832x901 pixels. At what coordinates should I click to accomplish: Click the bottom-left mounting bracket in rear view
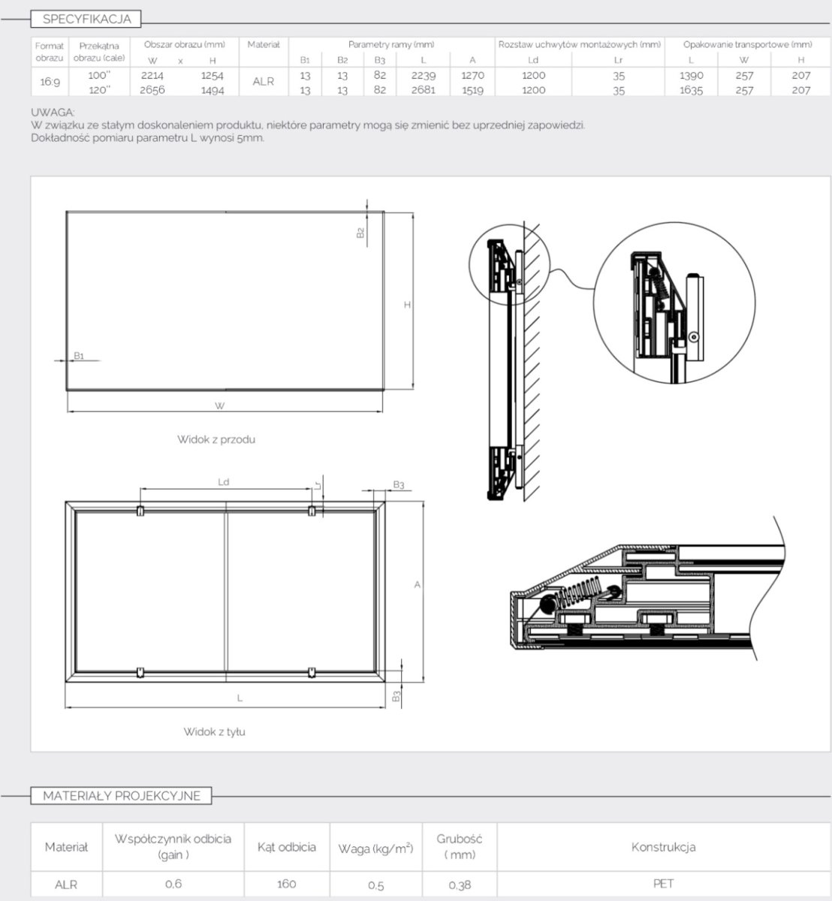click(140, 672)
